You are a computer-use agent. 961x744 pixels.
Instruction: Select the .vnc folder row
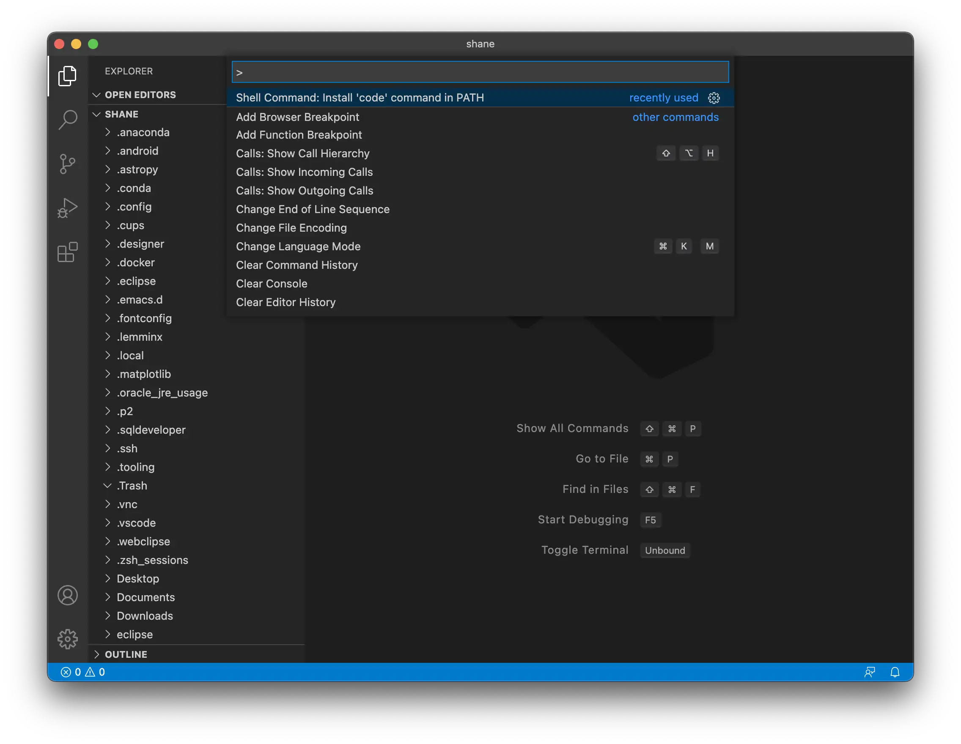196,504
